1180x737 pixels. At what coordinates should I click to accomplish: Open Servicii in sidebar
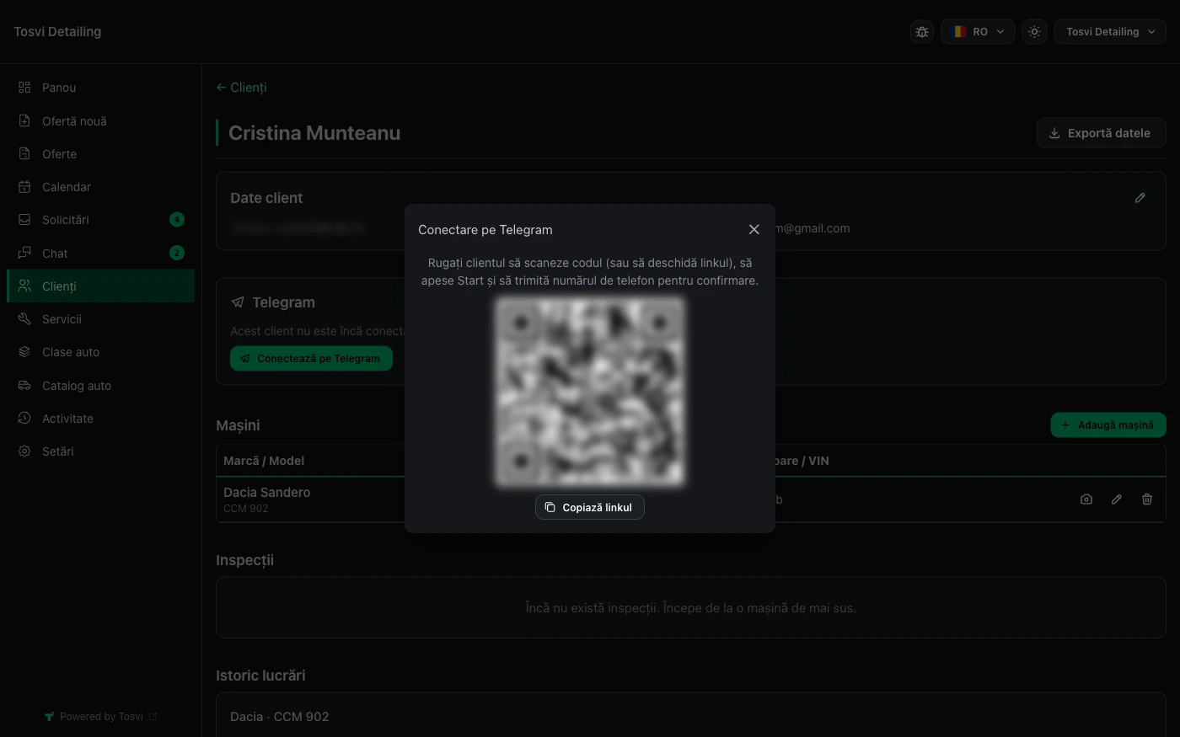point(101,319)
